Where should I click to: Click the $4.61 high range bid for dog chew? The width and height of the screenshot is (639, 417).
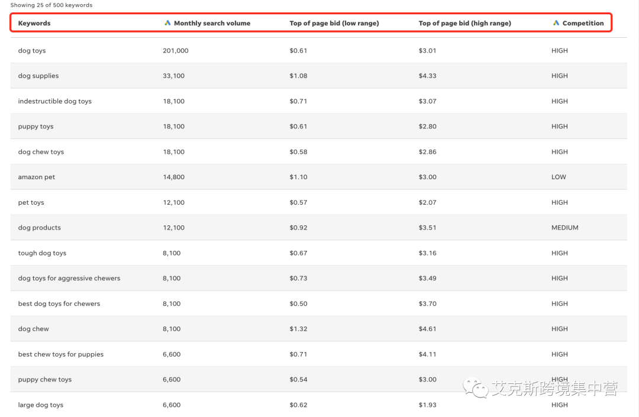tap(427, 329)
